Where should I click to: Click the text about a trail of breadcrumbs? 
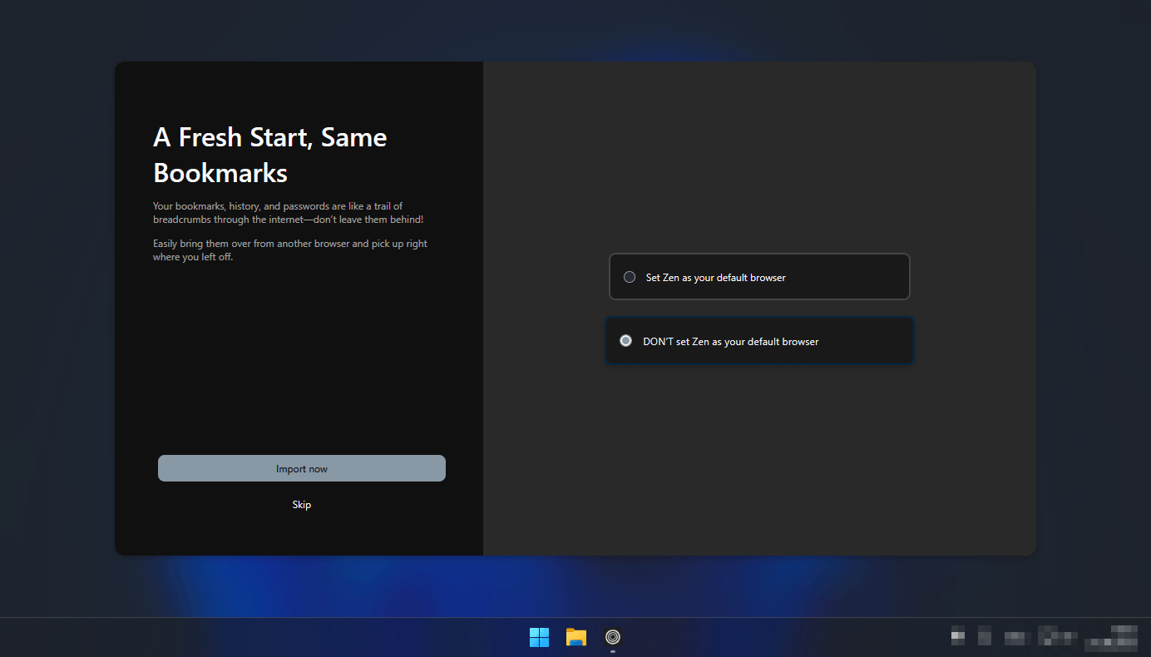289,213
